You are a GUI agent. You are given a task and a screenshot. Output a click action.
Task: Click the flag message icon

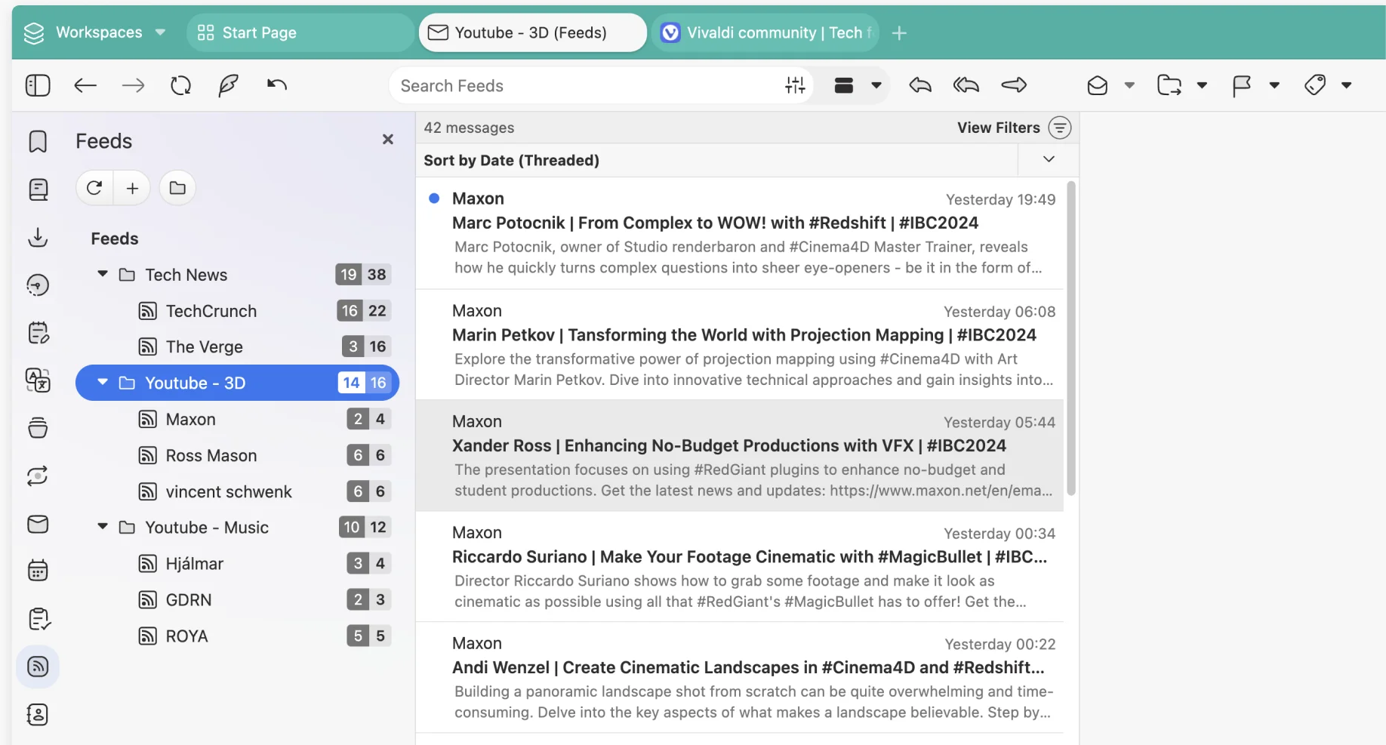(x=1242, y=85)
